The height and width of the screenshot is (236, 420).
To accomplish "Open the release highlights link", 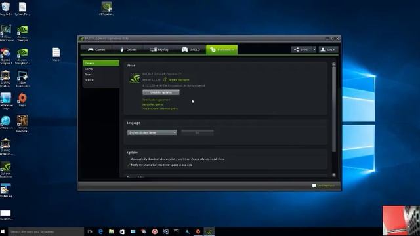I will pyautogui.click(x=178, y=79).
